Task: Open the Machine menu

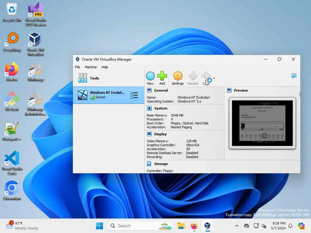Action: click(91, 67)
